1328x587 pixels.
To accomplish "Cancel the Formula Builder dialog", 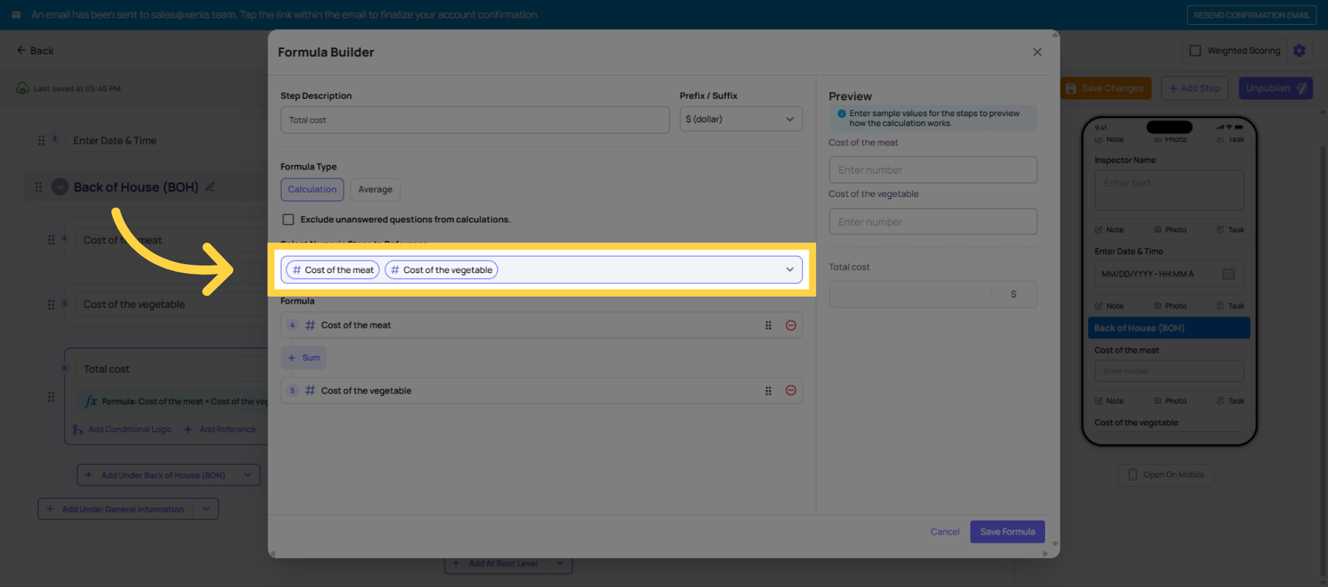I will pos(945,532).
